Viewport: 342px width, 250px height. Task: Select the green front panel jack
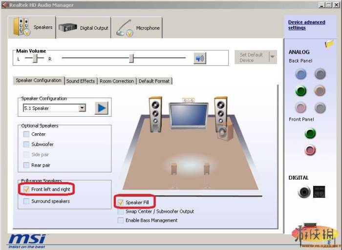pyautogui.click(x=310, y=133)
